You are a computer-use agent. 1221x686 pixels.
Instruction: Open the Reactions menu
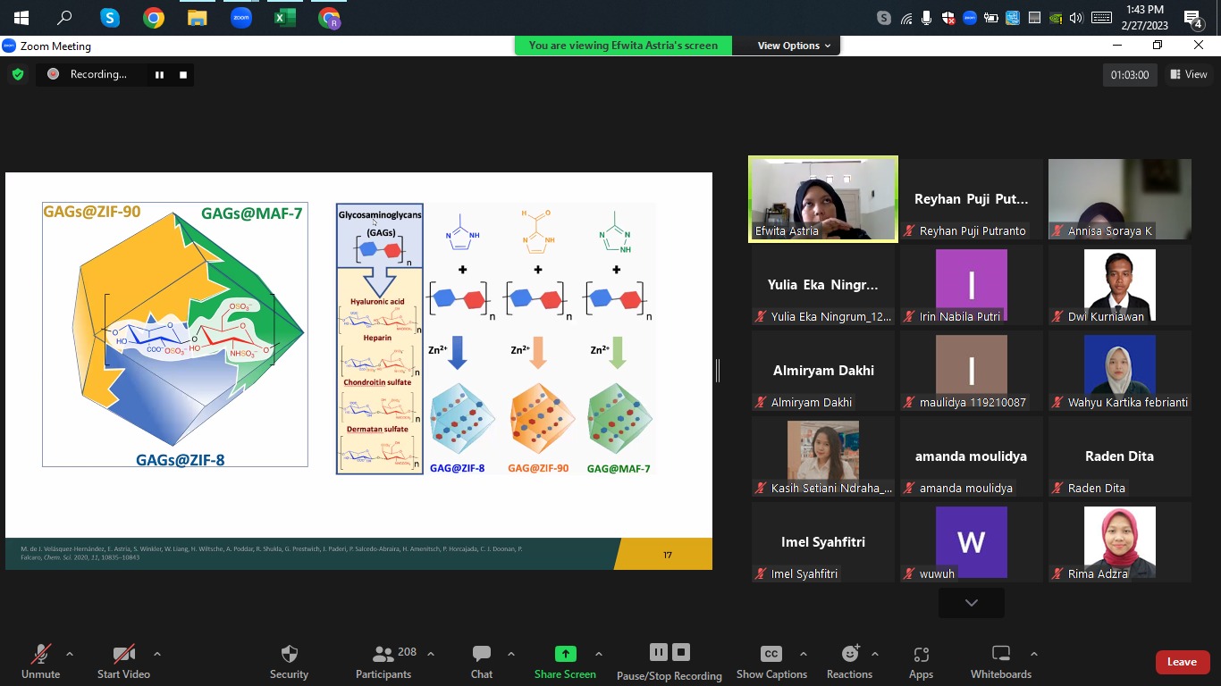pos(849,655)
